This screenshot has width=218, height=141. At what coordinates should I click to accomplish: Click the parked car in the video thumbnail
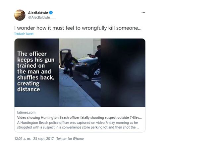(88, 66)
